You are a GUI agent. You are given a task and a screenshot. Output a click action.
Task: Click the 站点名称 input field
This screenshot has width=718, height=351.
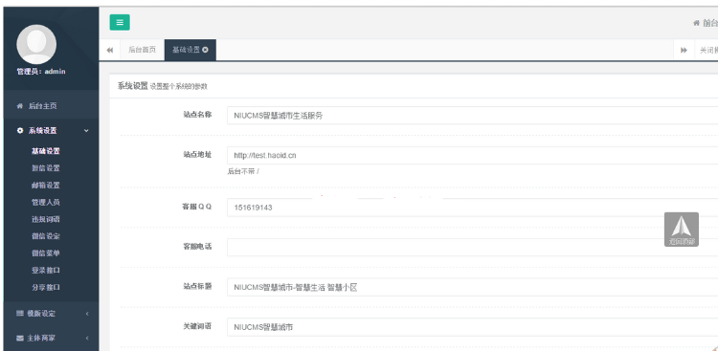click(x=473, y=116)
